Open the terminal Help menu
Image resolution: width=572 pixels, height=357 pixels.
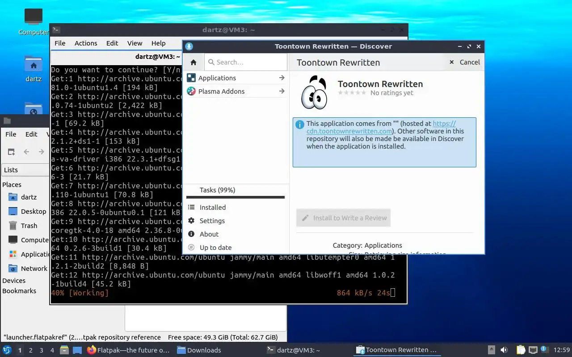(x=158, y=43)
